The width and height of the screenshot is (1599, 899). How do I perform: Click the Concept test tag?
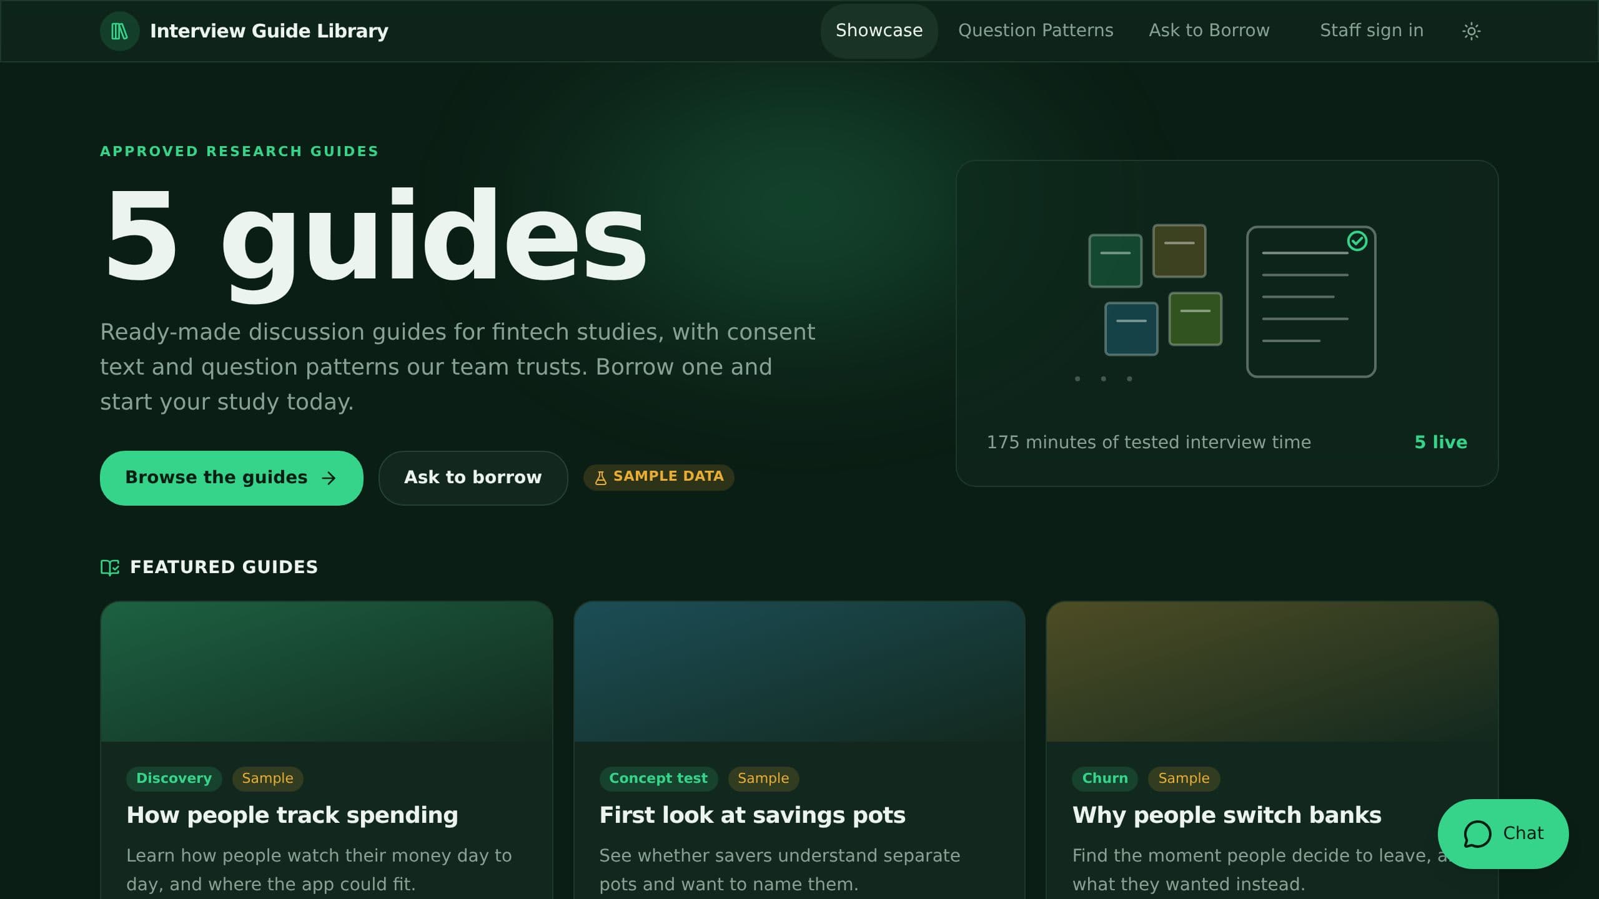pyautogui.click(x=658, y=779)
